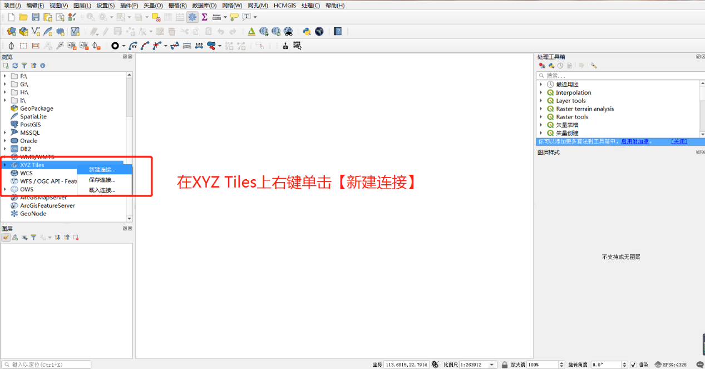
Task: Toggle the scale lock padlock icon
Action: pyautogui.click(x=505, y=365)
